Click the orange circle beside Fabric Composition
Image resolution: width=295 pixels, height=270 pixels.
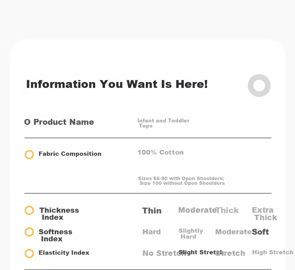pyautogui.click(x=29, y=155)
